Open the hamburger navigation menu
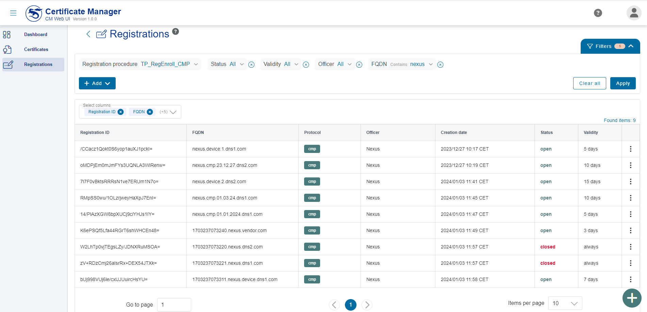This screenshot has width=647, height=312. [x=13, y=13]
